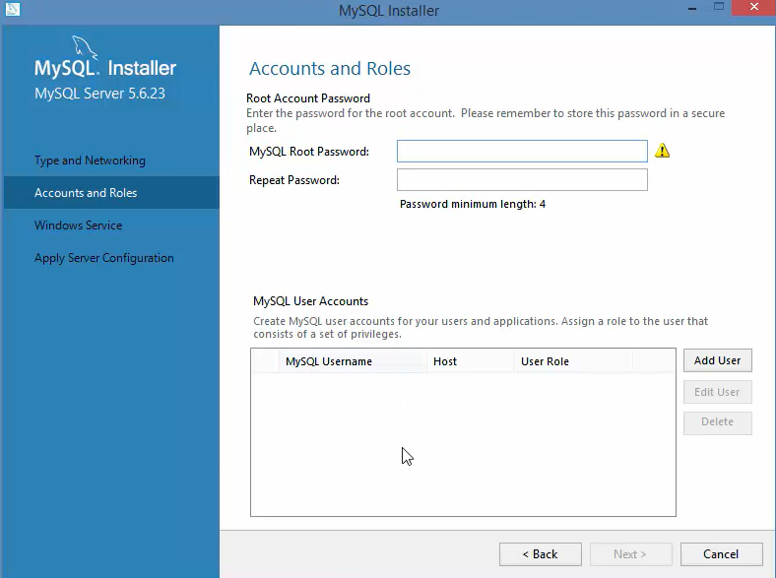The width and height of the screenshot is (776, 578).
Task: Go to the Type and Networking step
Action: (x=90, y=161)
